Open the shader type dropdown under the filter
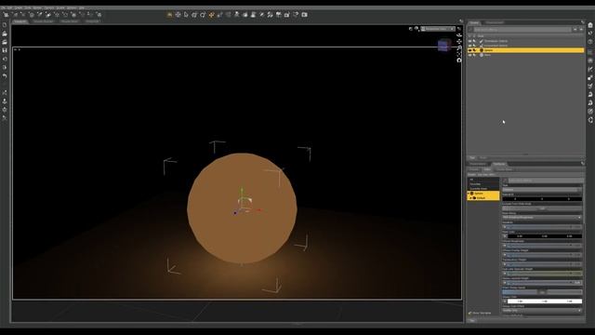 [542, 190]
